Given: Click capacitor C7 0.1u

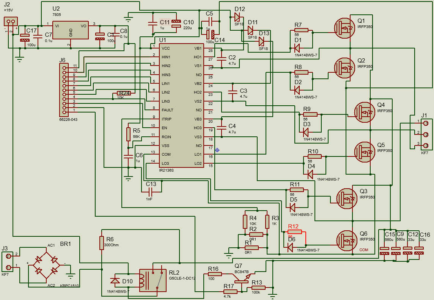Looking at the screenshot, I should (x=38, y=37).
